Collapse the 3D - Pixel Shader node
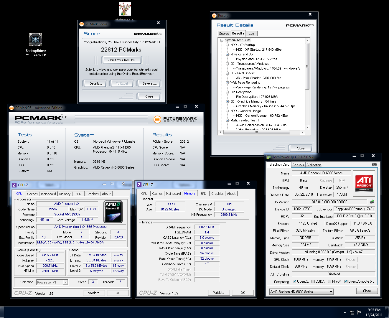The image size is (389, 318). pyautogui.click(x=228, y=73)
